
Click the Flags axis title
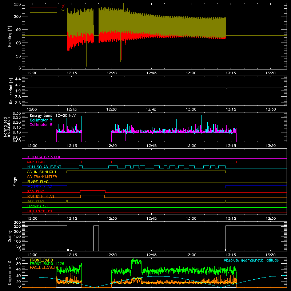pos(15,182)
